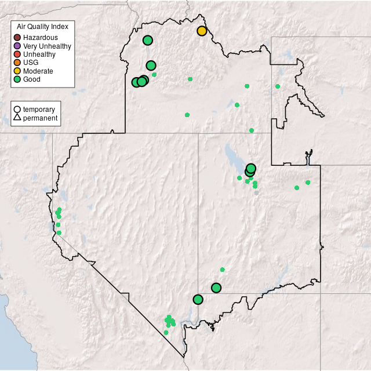Click the permanent triangle symbol in the legend
371x371 pixels.
pyautogui.click(x=17, y=118)
